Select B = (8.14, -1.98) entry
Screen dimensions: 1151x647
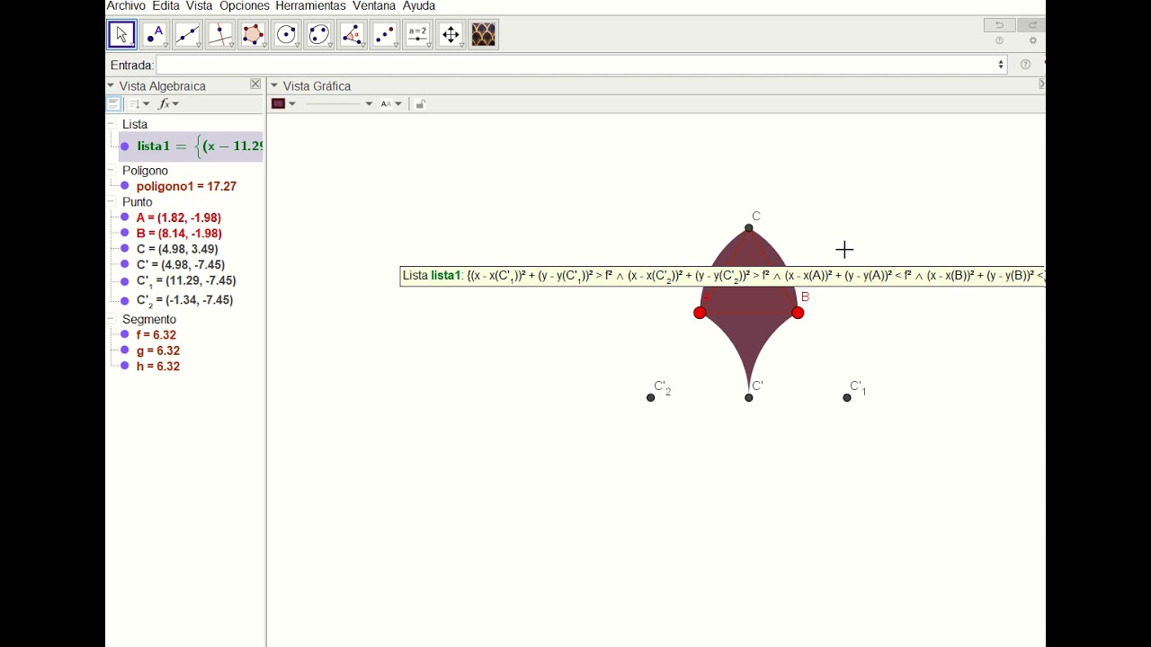tap(179, 234)
